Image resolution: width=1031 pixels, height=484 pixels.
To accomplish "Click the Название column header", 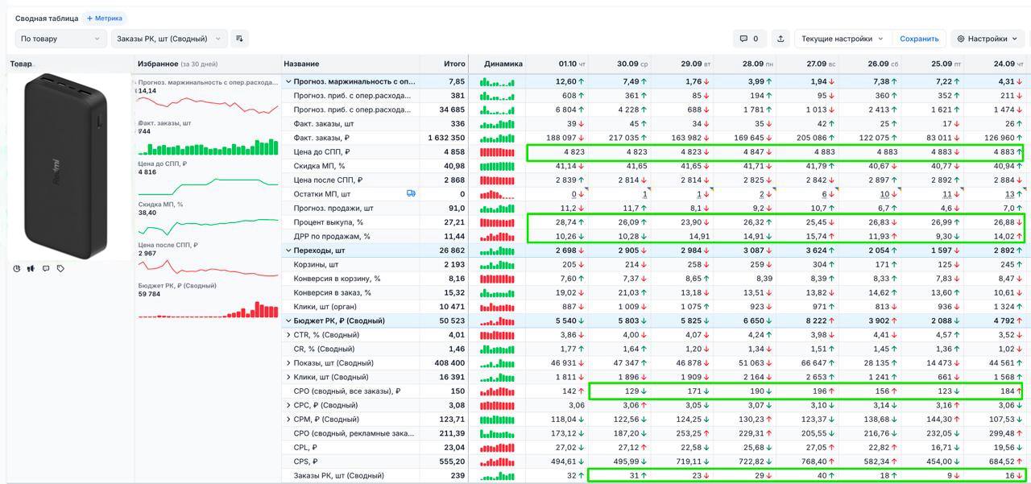I will 301,64.
